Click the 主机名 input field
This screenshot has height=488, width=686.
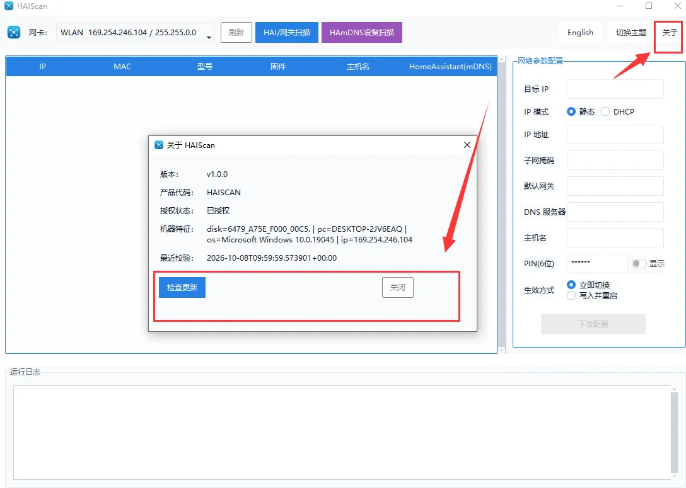(x=615, y=237)
